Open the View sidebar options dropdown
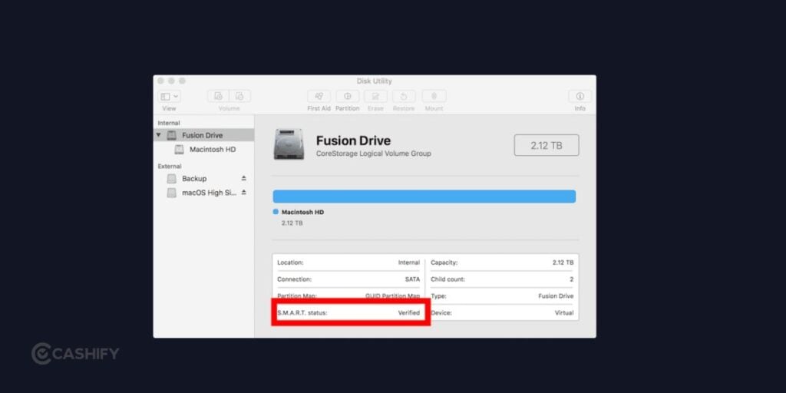The image size is (786, 393). click(x=170, y=96)
